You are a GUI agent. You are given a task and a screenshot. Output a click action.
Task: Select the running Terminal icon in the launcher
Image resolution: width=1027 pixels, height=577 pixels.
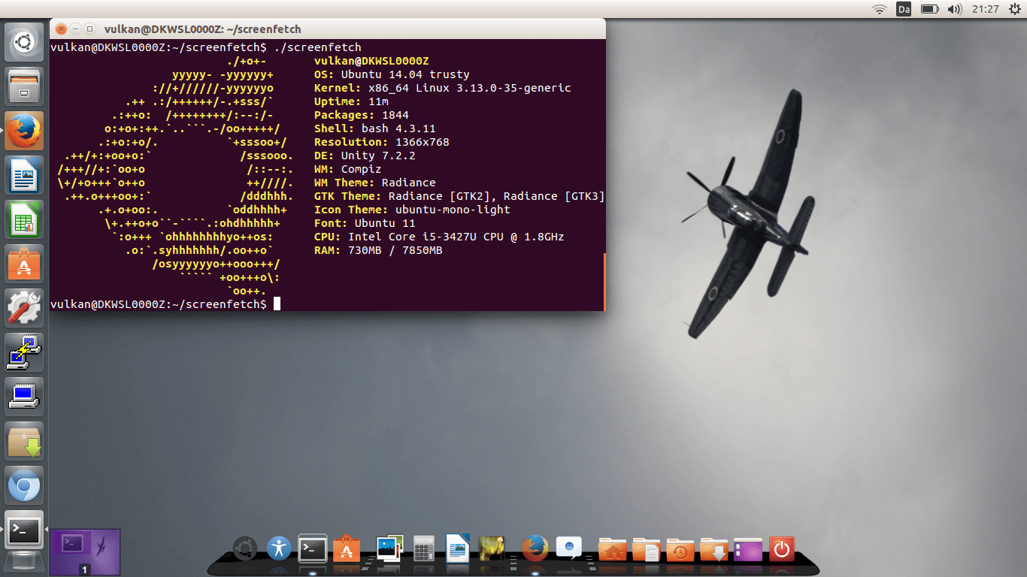click(25, 530)
